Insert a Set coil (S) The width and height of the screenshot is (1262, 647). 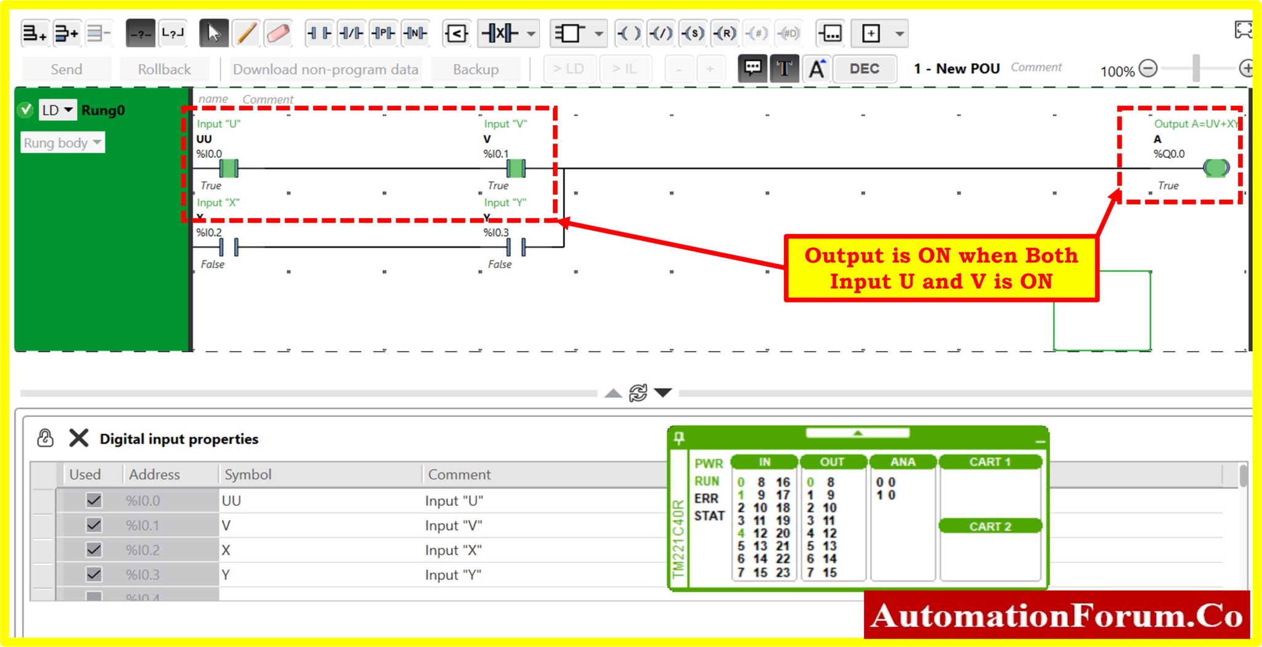coord(694,35)
